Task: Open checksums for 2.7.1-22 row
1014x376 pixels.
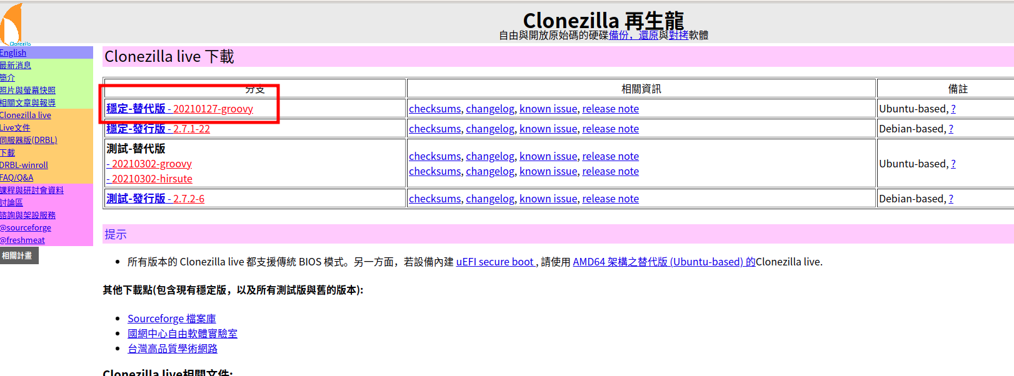Action: (x=435, y=129)
